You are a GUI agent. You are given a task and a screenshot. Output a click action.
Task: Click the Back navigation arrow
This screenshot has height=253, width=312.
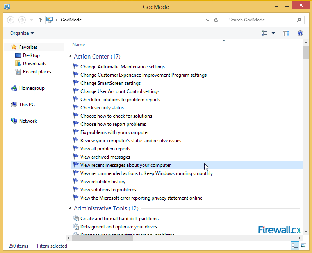point(11,20)
